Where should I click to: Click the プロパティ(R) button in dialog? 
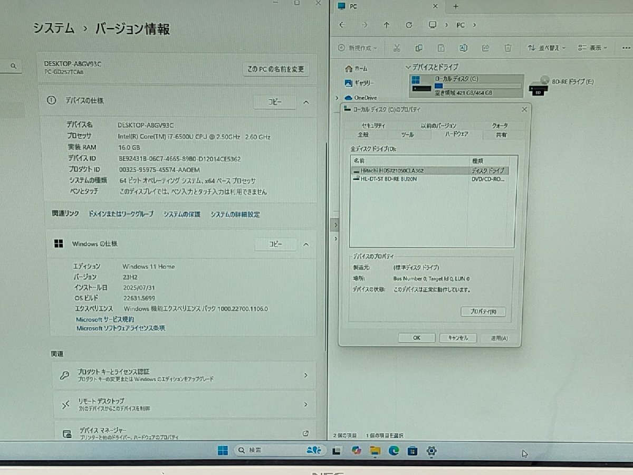click(483, 311)
